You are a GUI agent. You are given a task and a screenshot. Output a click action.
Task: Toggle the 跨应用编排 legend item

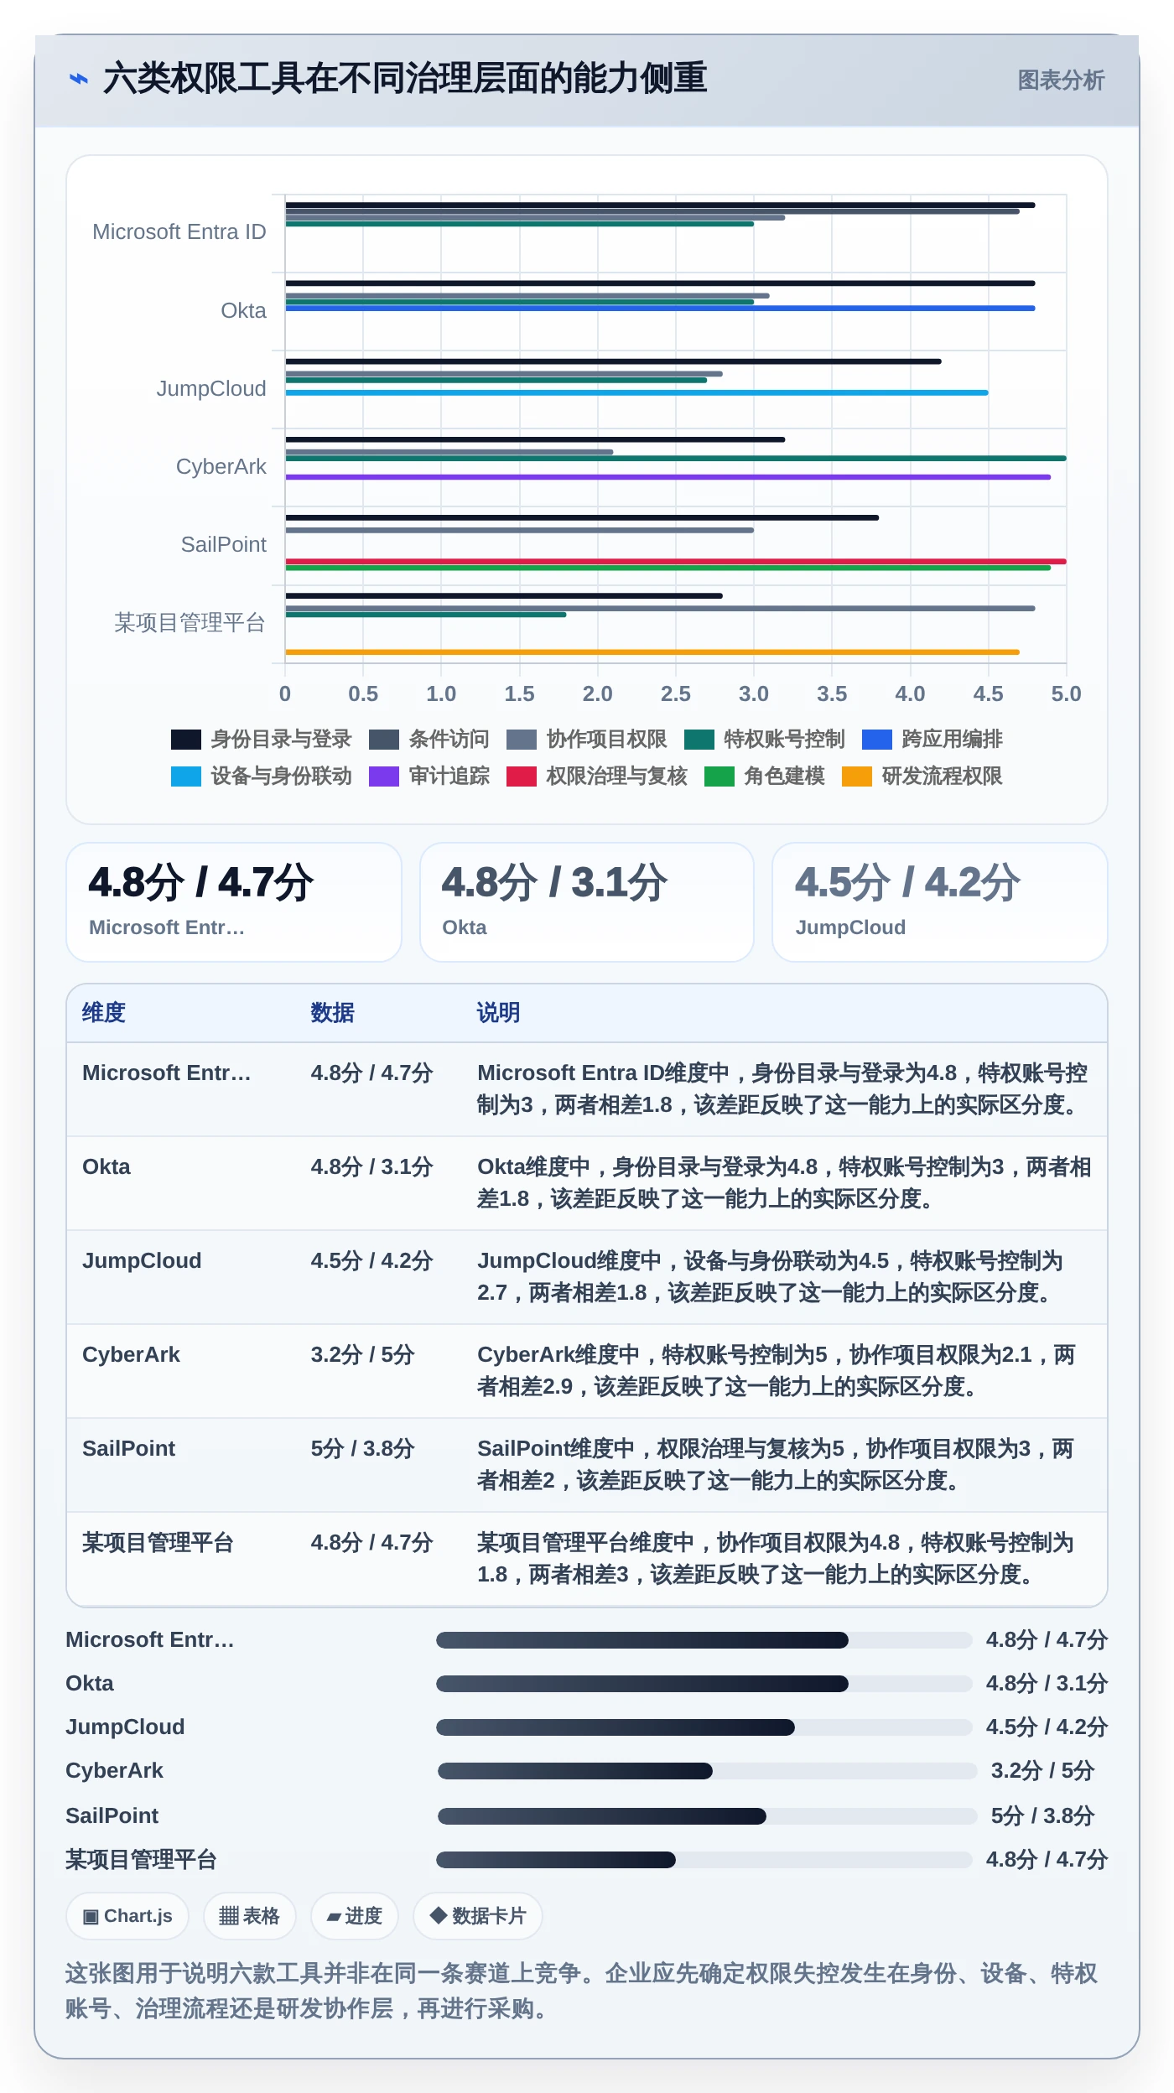pos(932,739)
